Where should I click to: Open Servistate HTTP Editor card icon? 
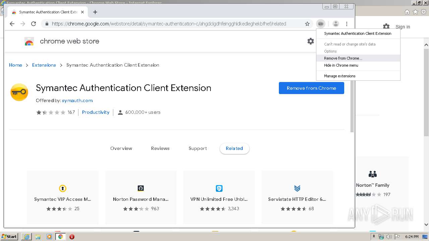(297, 188)
